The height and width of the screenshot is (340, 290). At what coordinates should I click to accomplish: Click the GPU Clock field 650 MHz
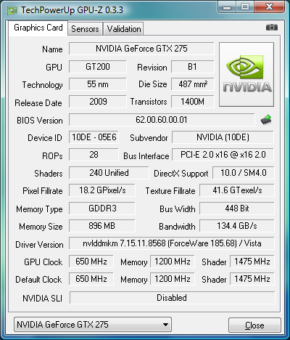91,262
